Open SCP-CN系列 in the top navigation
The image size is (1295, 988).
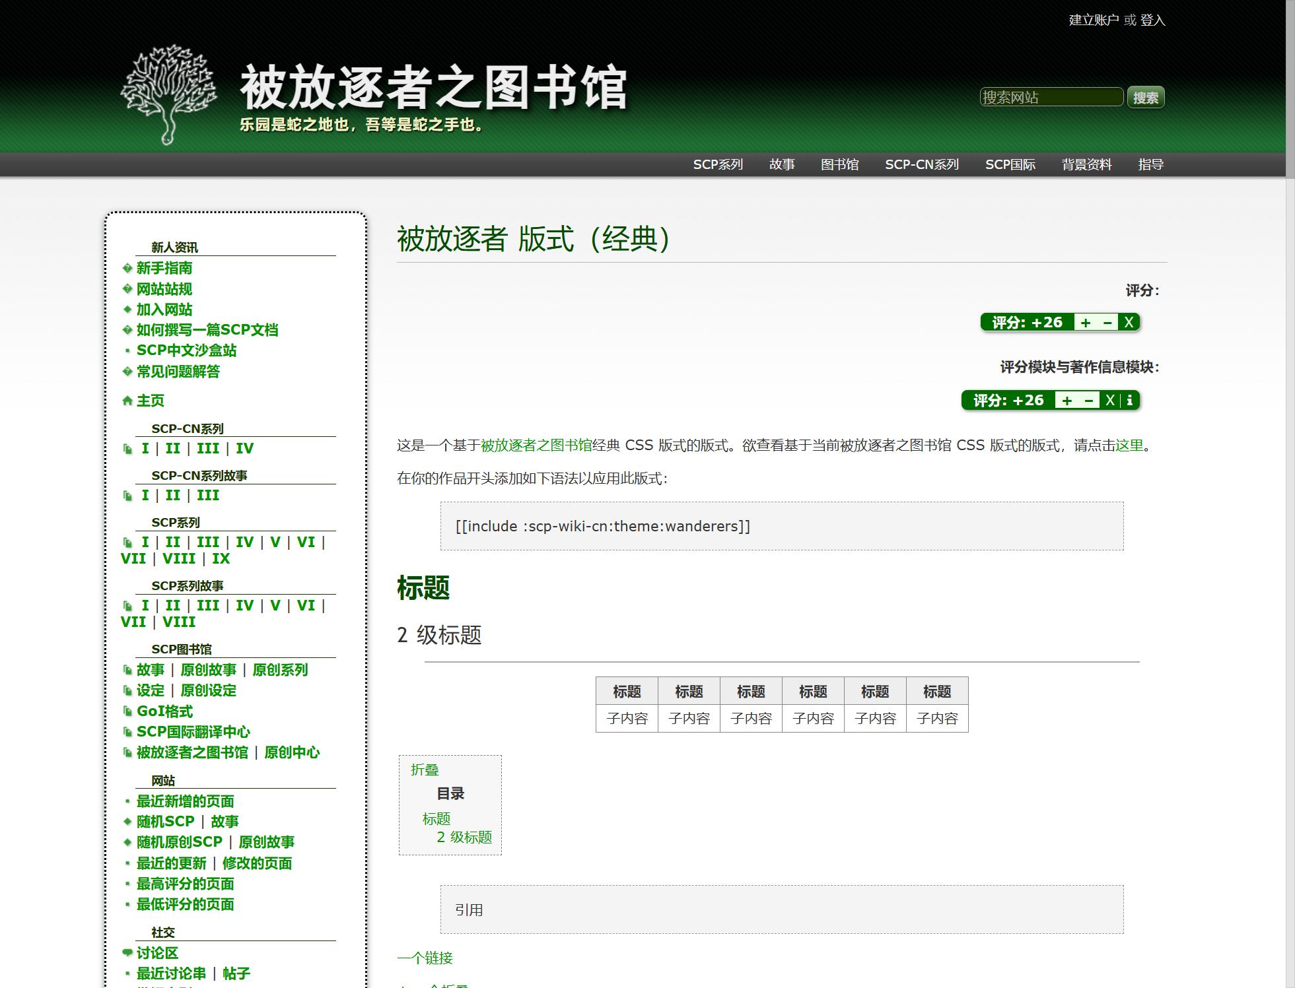(x=921, y=164)
